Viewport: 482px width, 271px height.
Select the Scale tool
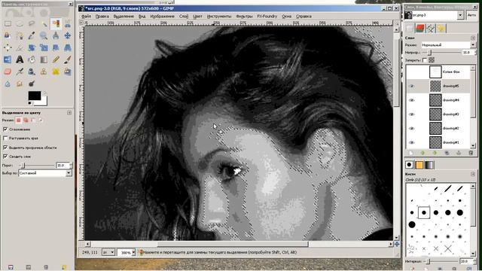(x=44, y=47)
